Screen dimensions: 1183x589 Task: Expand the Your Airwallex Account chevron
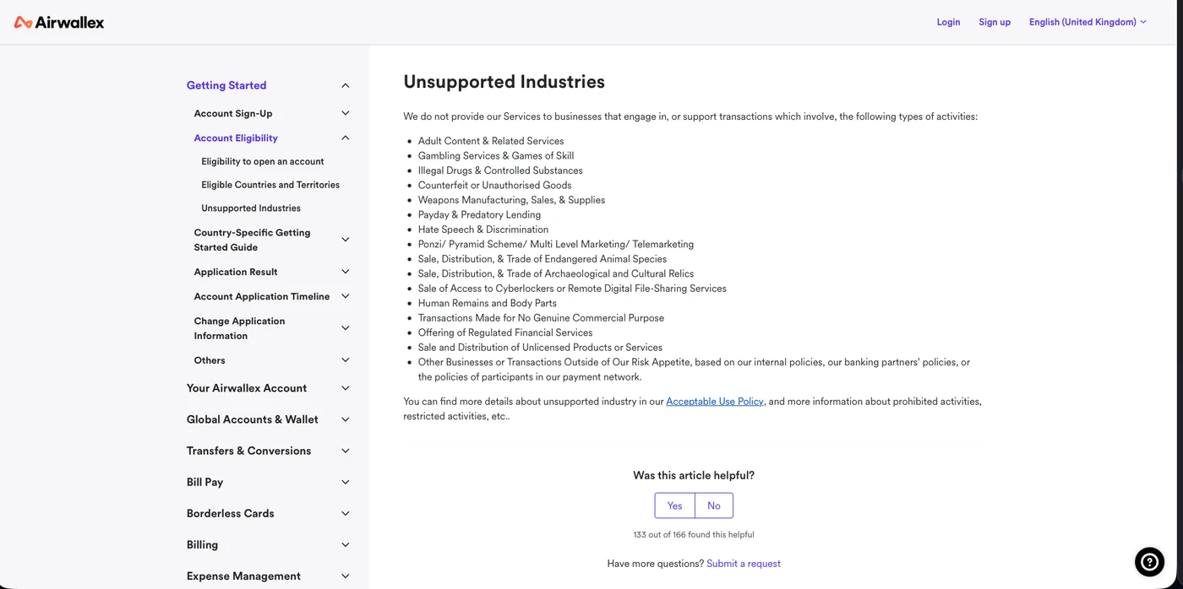pyautogui.click(x=346, y=388)
